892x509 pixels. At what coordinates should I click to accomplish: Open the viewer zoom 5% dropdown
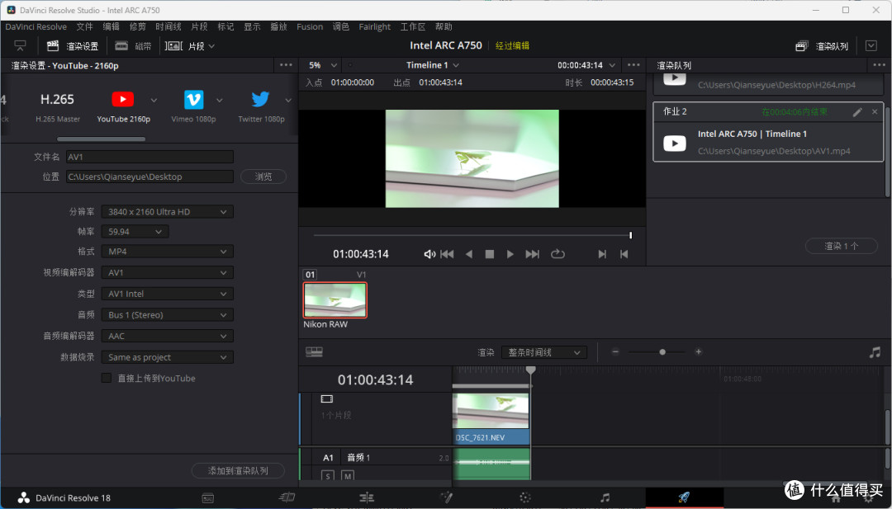322,65
